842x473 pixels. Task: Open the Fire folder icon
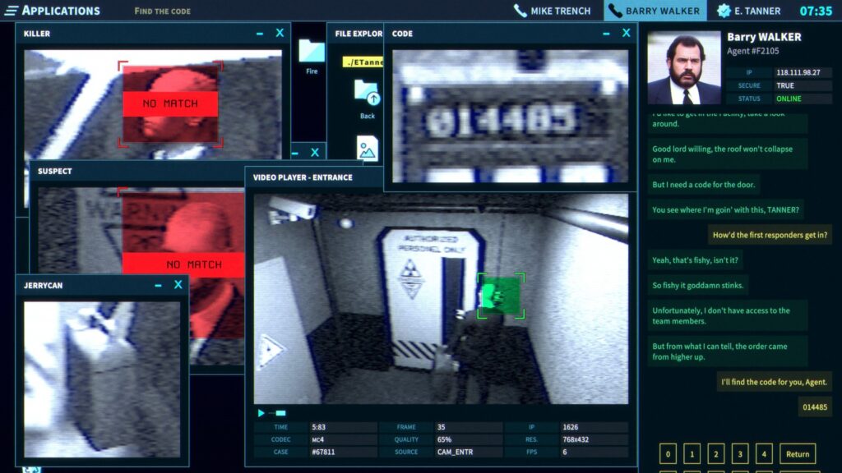[x=312, y=55]
